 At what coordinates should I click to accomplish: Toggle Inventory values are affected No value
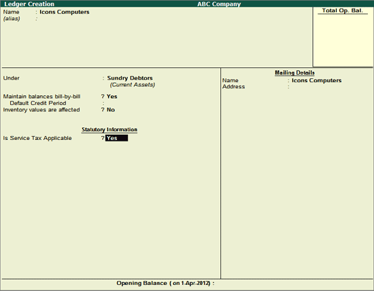[111, 109]
